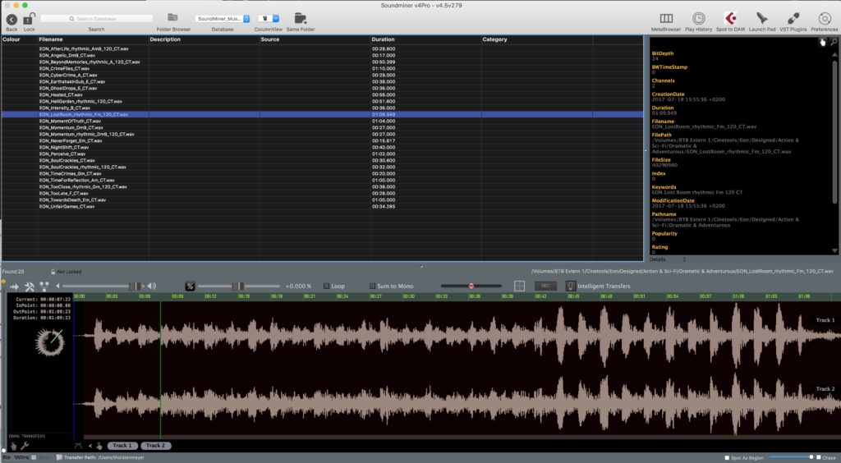The height and width of the screenshot is (463, 841).
Task: Click the crossed tools icon above waveform
Action: [30, 287]
